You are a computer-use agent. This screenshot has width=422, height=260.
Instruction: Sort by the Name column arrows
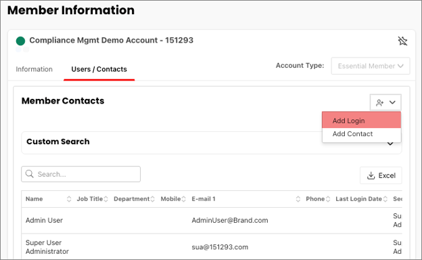pyautogui.click(x=69, y=199)
